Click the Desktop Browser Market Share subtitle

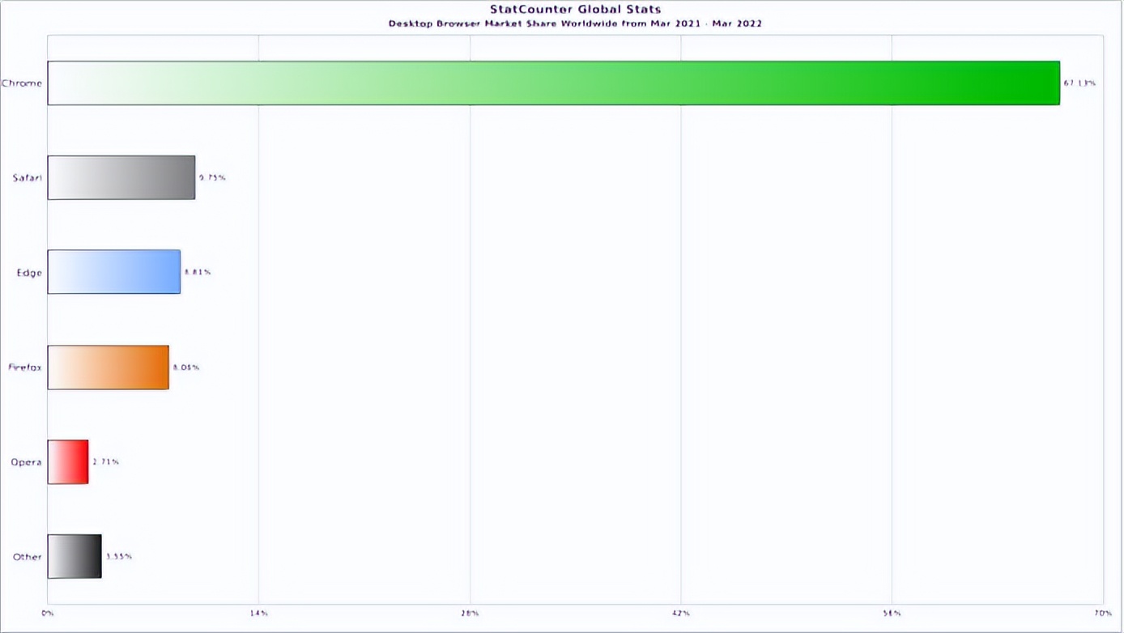point(575,23)
